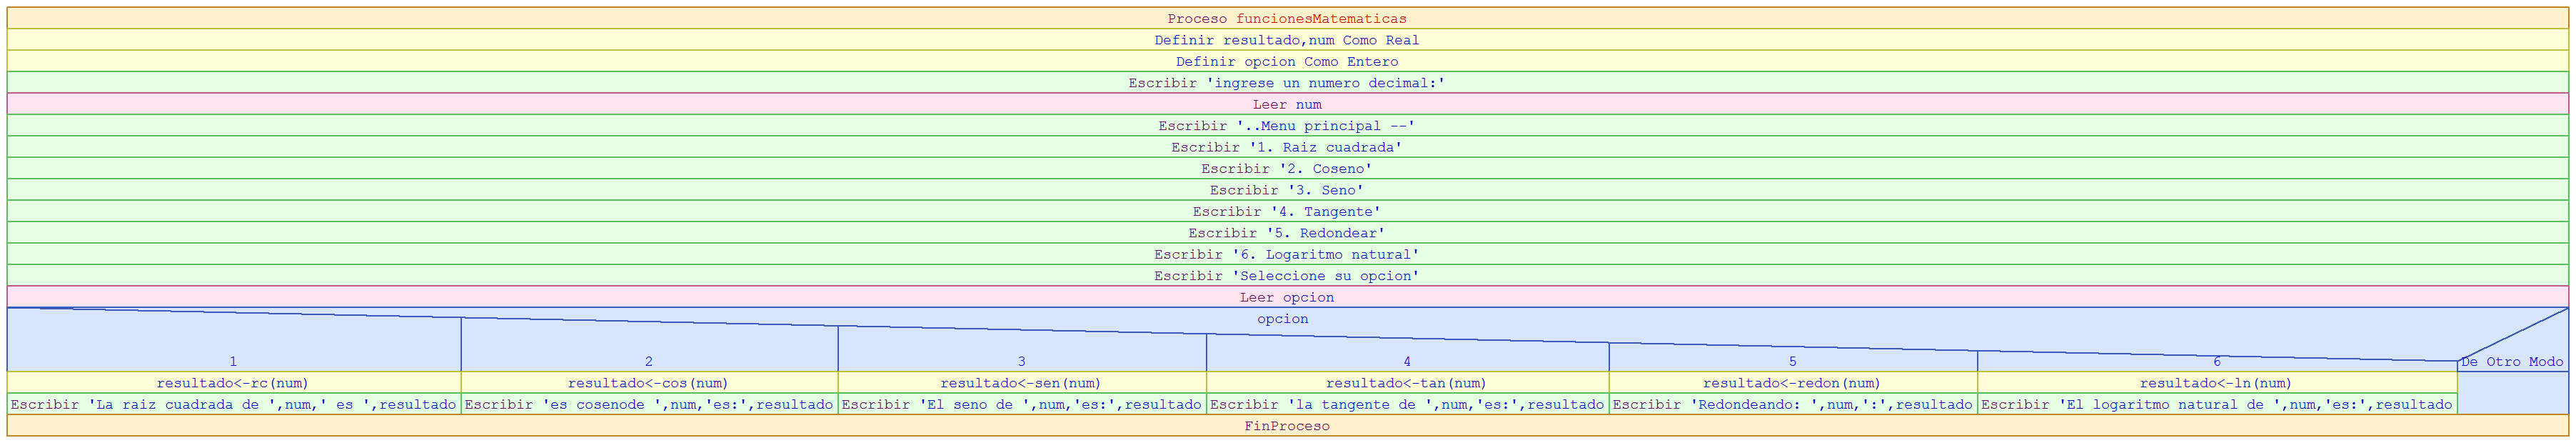Click the 'opcion' switch expression label
This screenshot has height=443, width=2576.
[x=1283, y=319]
